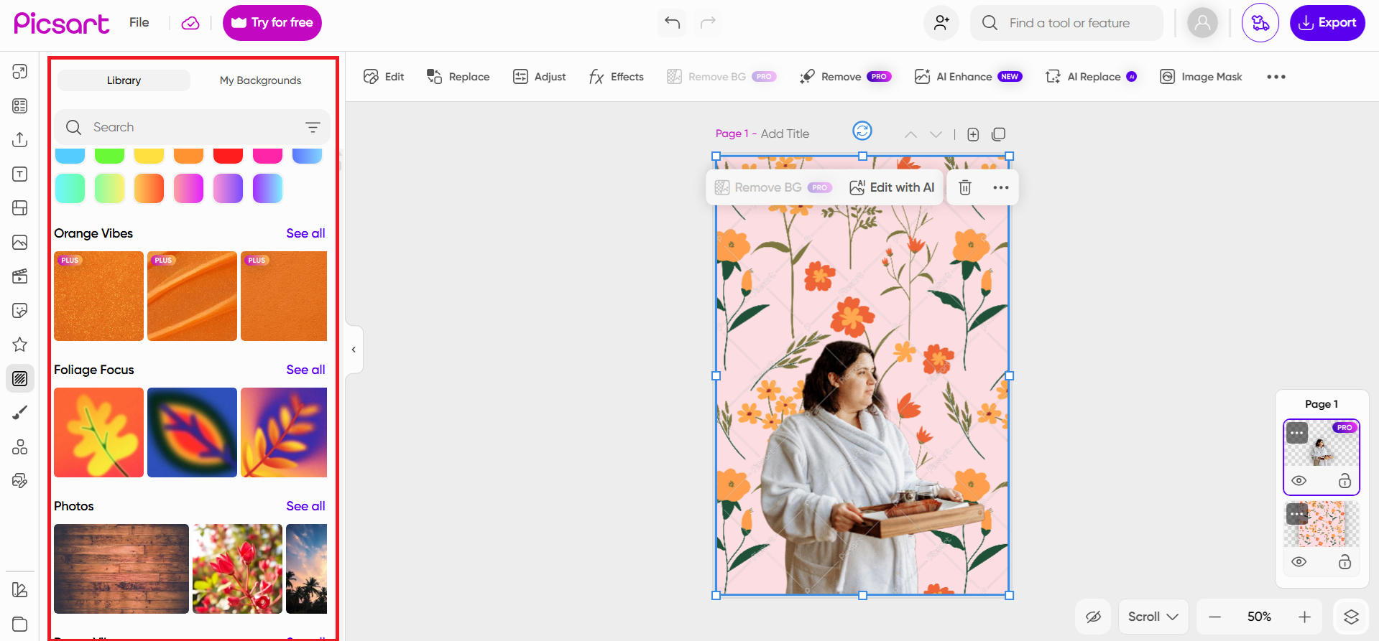Open options menu on the floral layer thumbnail
Screen dimensions: 1379x641
tap(1297, 515)
